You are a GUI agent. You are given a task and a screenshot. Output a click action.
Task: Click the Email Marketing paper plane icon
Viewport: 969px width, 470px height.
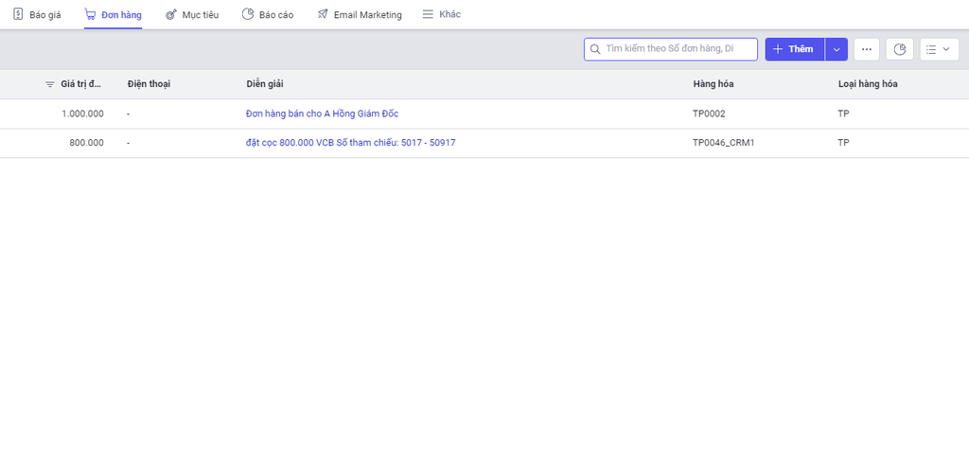[x=323, y=14]
